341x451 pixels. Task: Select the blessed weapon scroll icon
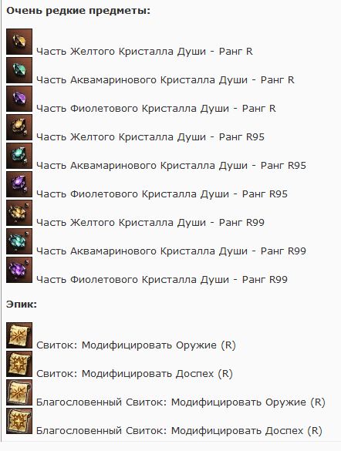pos(19,392)
